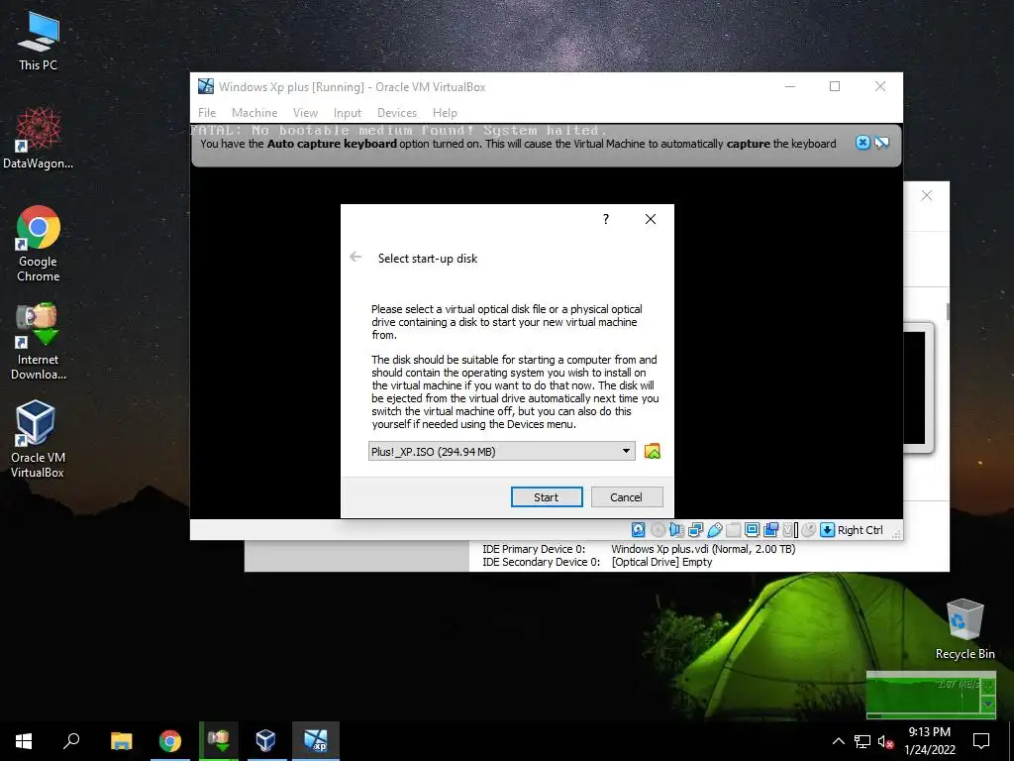The height and width of the screenshot is (761, 1014).
Task: Dismiss the Auto capture keyboard notification
Action: pyautogui.click(x=862, y=143)
